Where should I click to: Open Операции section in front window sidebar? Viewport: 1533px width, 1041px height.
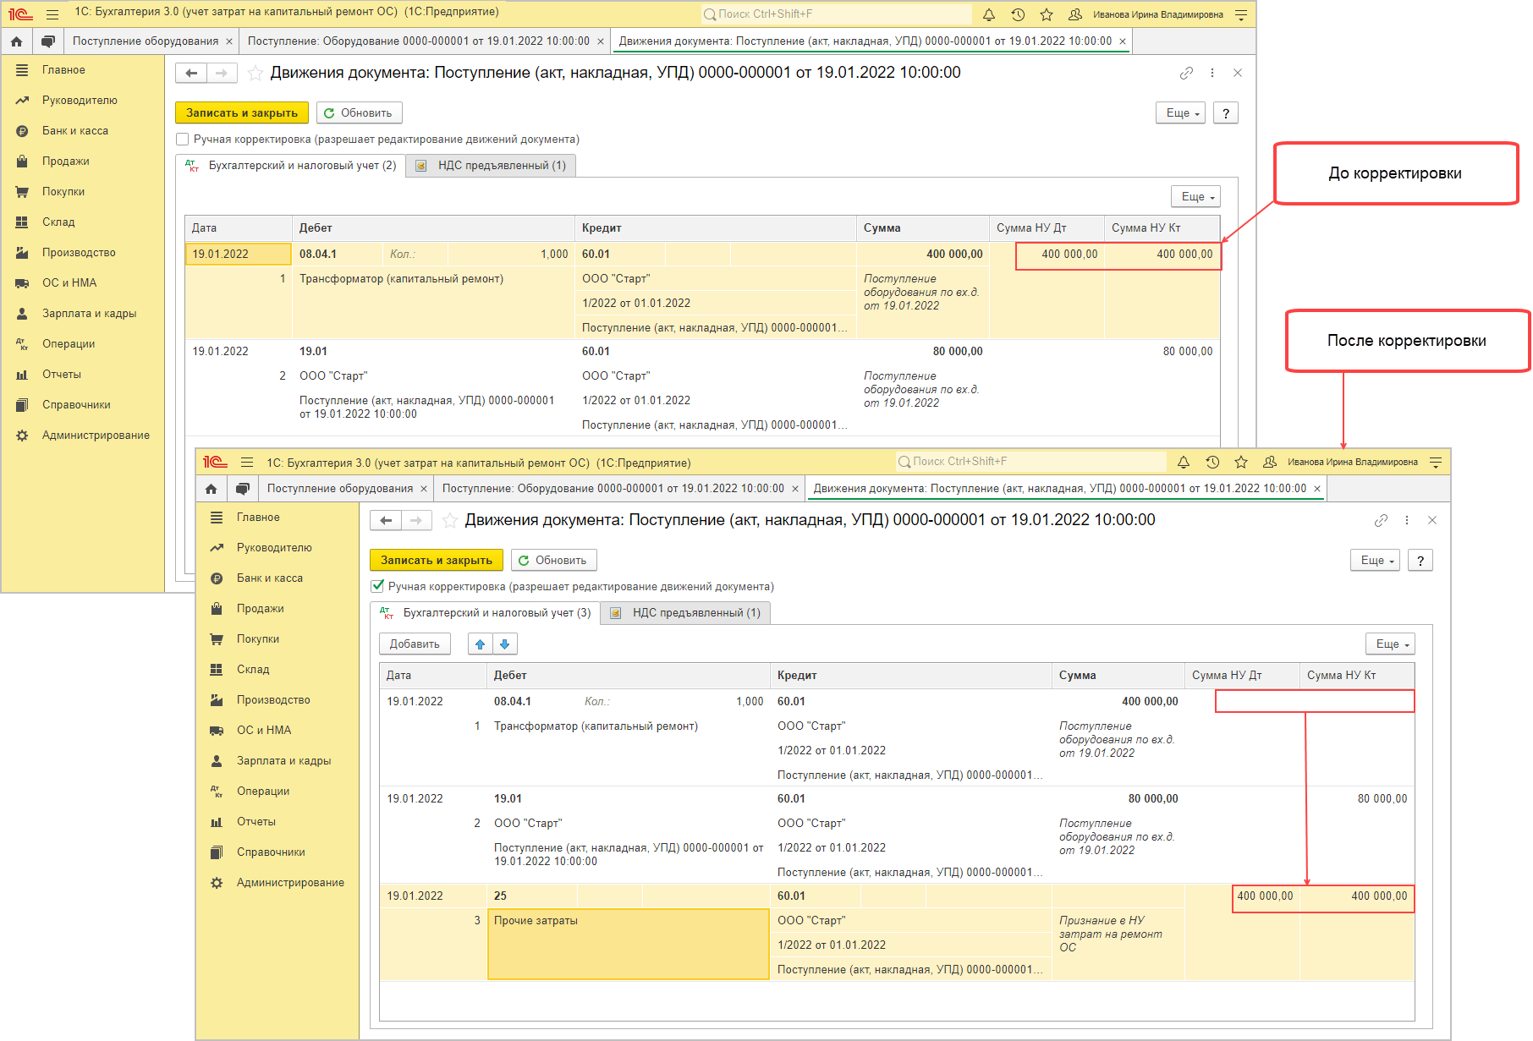pyautogui.click(x=263, y=792)
